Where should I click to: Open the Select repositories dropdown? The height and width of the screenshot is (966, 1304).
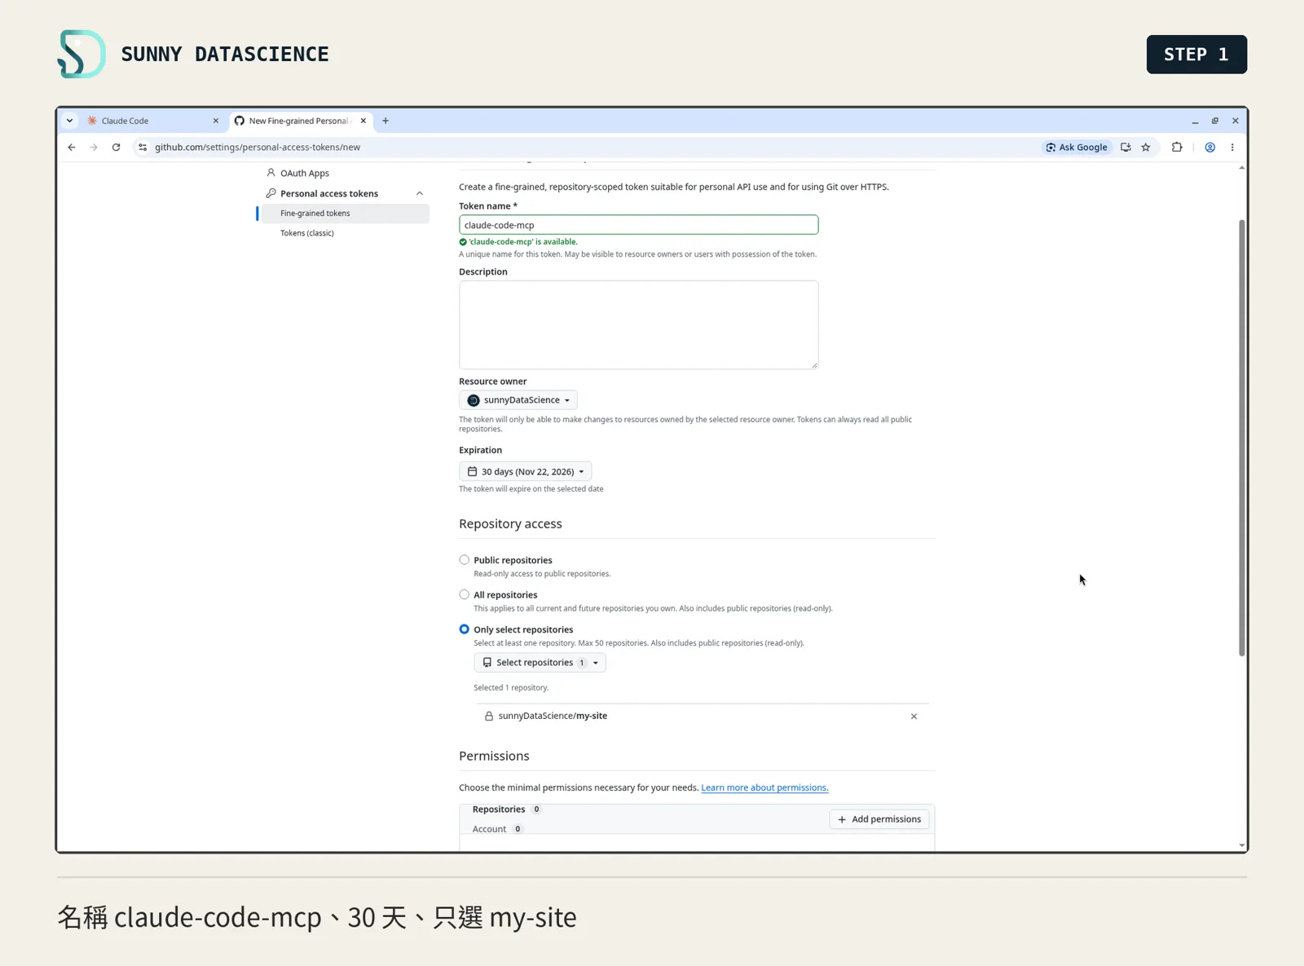(x=540, y=663)
